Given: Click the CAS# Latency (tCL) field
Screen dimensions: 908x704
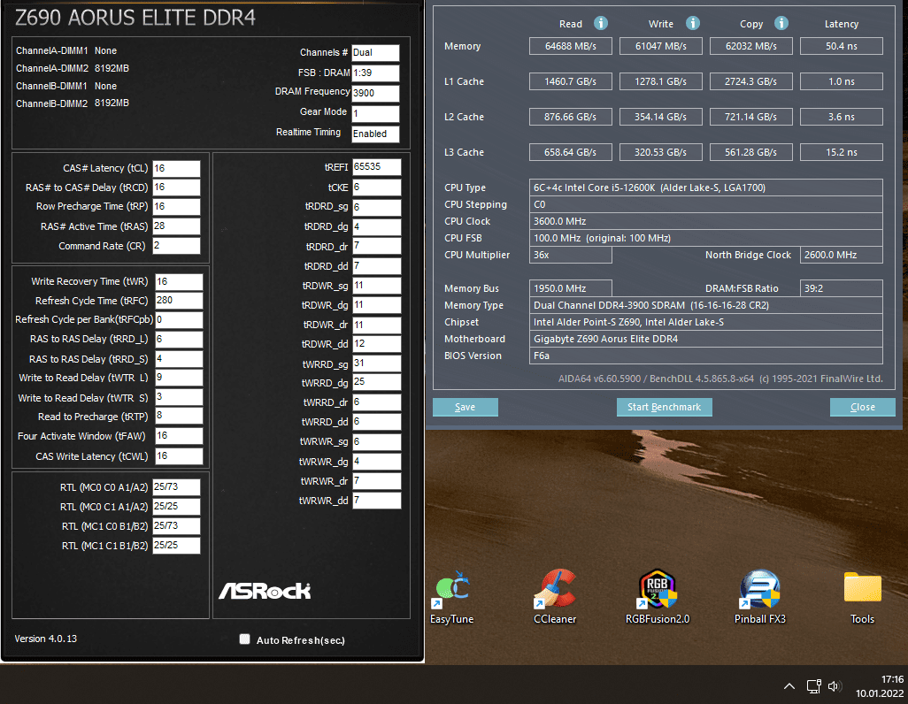Looking at the screenshot, I should [x=177, y=168].
